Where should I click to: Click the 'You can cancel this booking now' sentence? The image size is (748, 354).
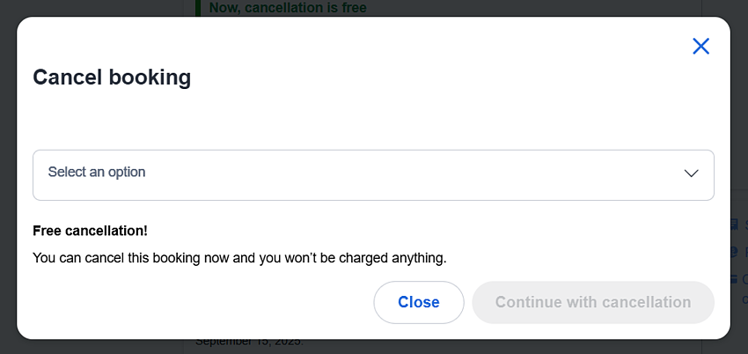point(239,258)
